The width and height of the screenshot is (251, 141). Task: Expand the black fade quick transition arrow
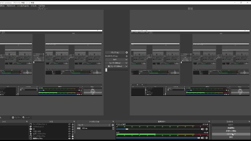click(x=126, y=66)
